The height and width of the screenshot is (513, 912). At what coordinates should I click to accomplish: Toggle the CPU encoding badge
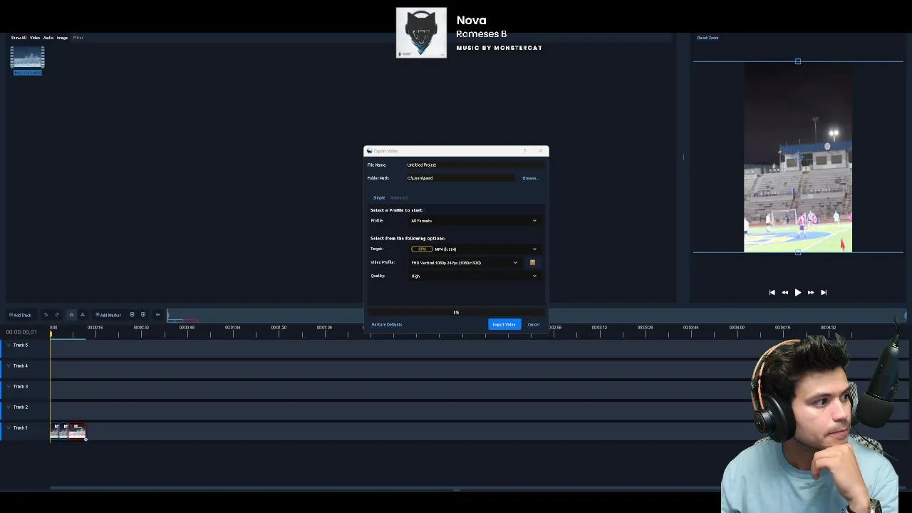tap(422, 249)
